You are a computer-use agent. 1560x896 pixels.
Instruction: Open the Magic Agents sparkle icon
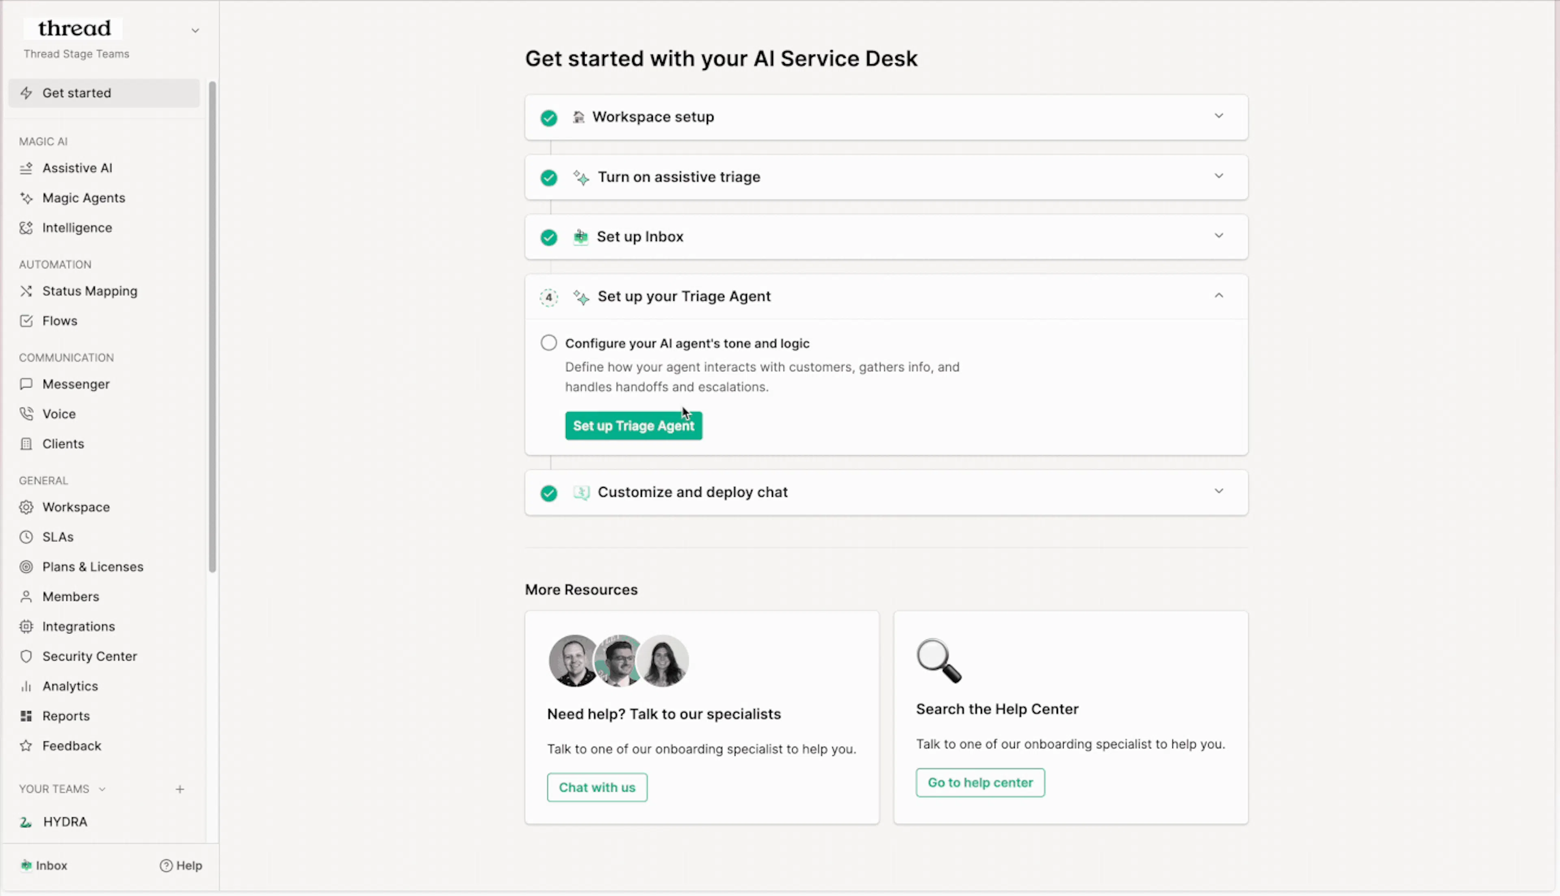[26, 198]
